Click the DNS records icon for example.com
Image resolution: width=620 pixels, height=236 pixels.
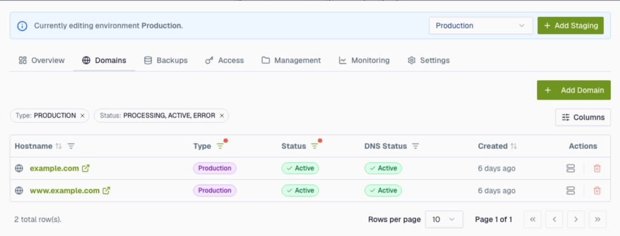(x=570, y=168)
